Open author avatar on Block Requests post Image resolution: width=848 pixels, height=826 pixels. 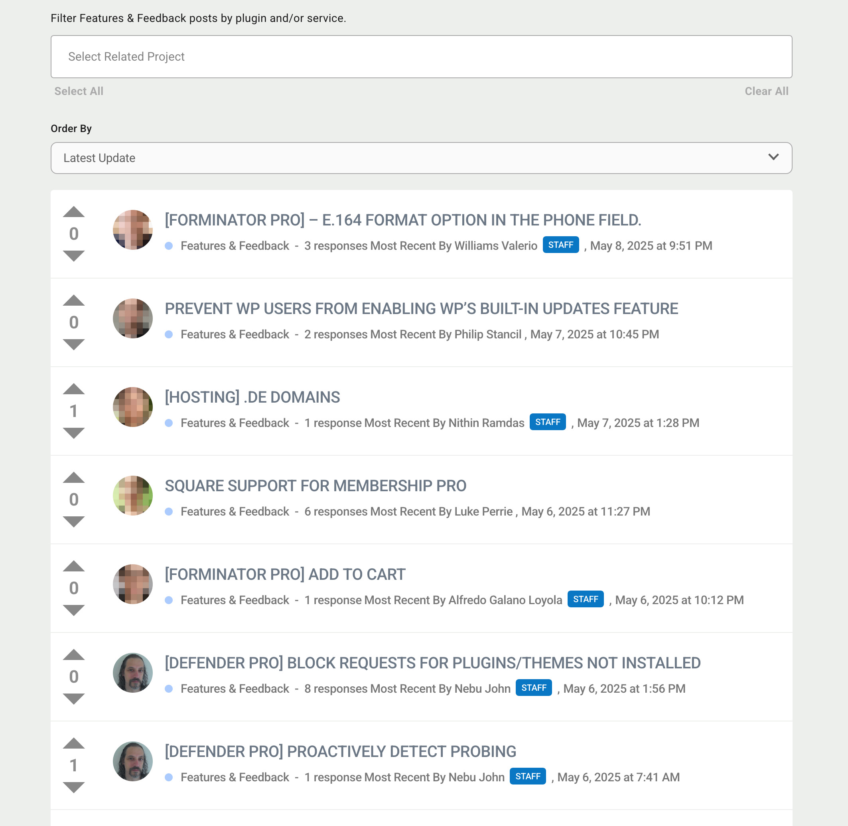pos(133,673)
